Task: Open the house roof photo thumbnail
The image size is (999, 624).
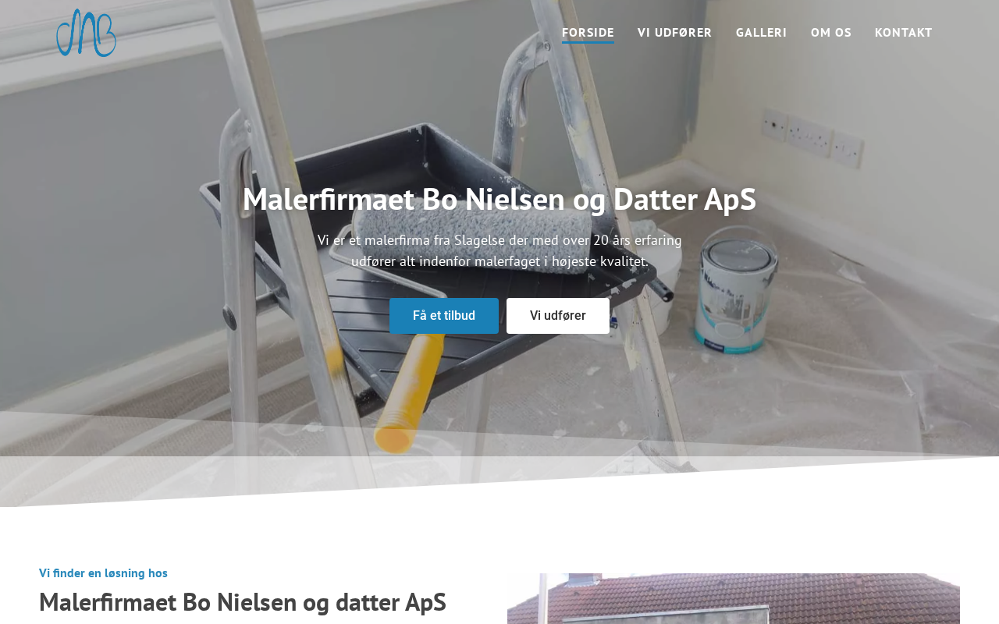Action: pos(734,598)
